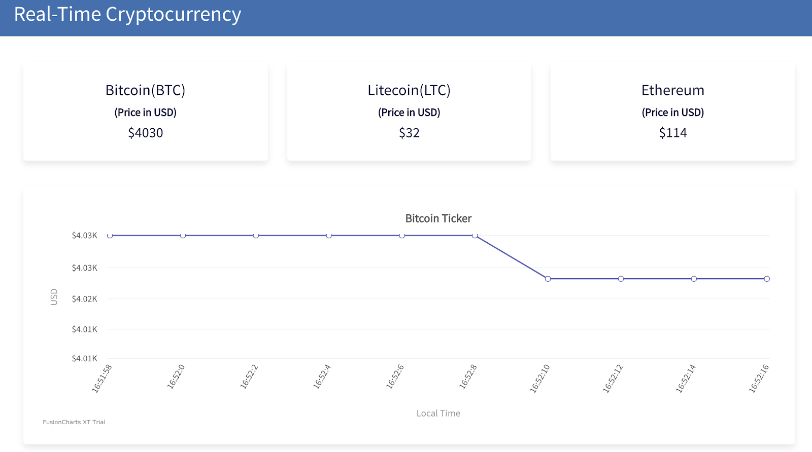Click the $114 Ethereum price value

coord(672,133)
